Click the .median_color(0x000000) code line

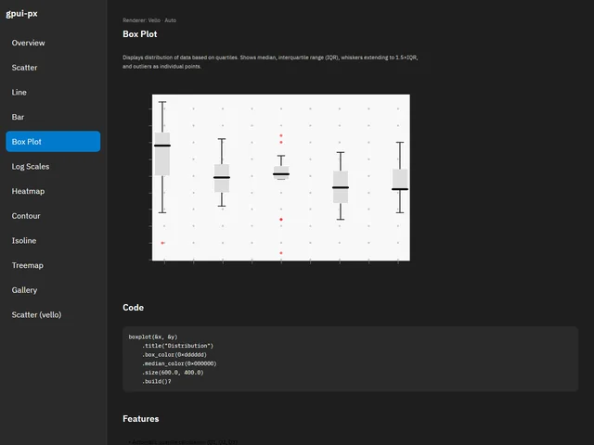[179, 363]
